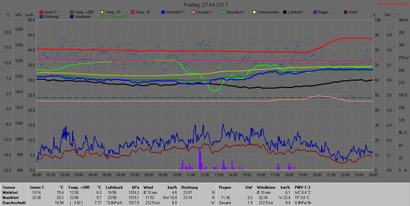Click the Innen-T. minimum value 15.4
410x206 pixels.
pos(60,192)
